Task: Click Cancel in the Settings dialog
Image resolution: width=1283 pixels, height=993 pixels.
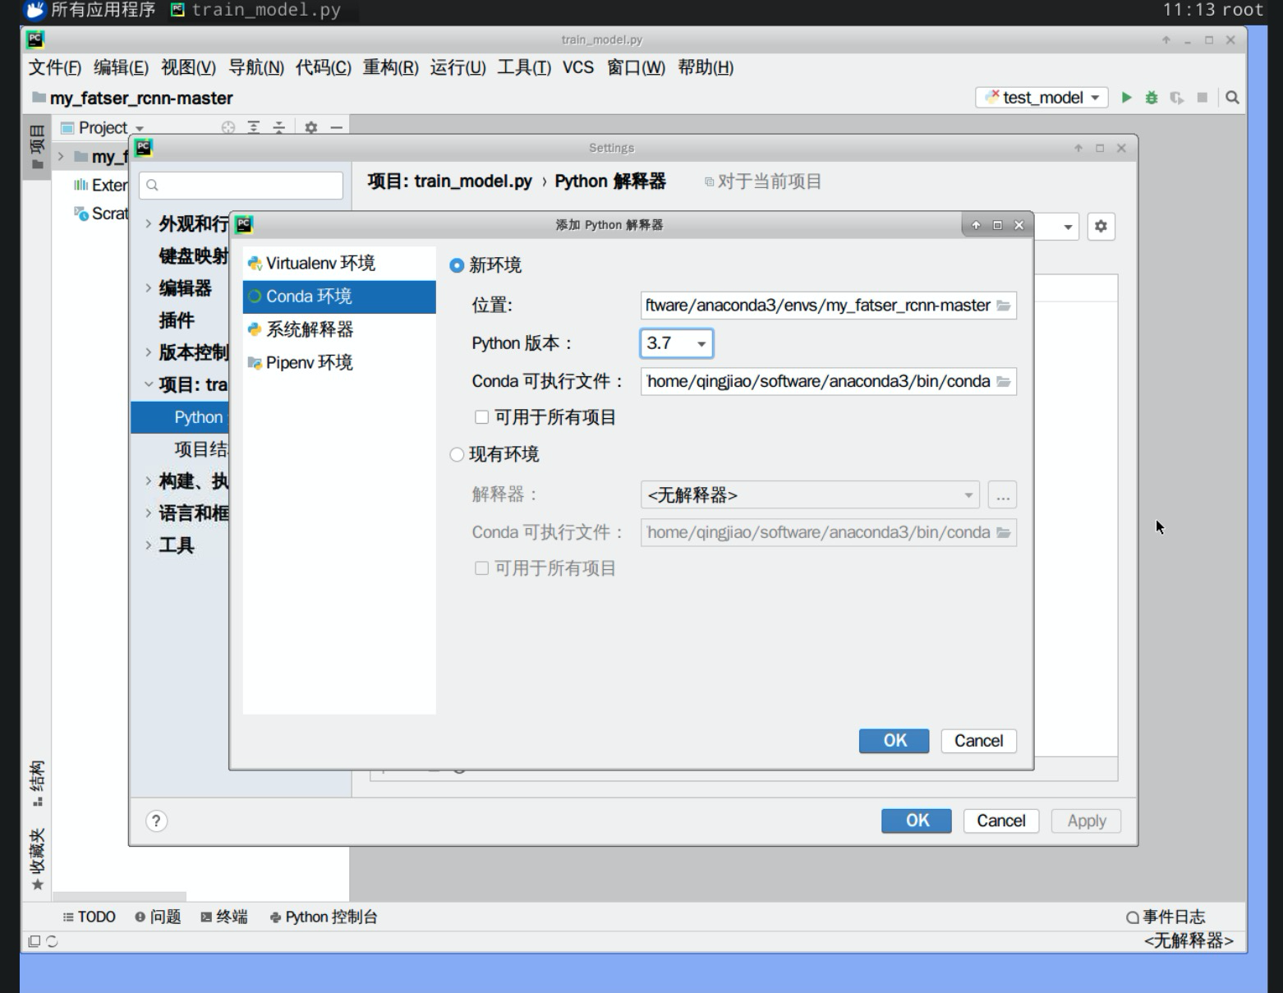Action: [x=1000, y=821]
